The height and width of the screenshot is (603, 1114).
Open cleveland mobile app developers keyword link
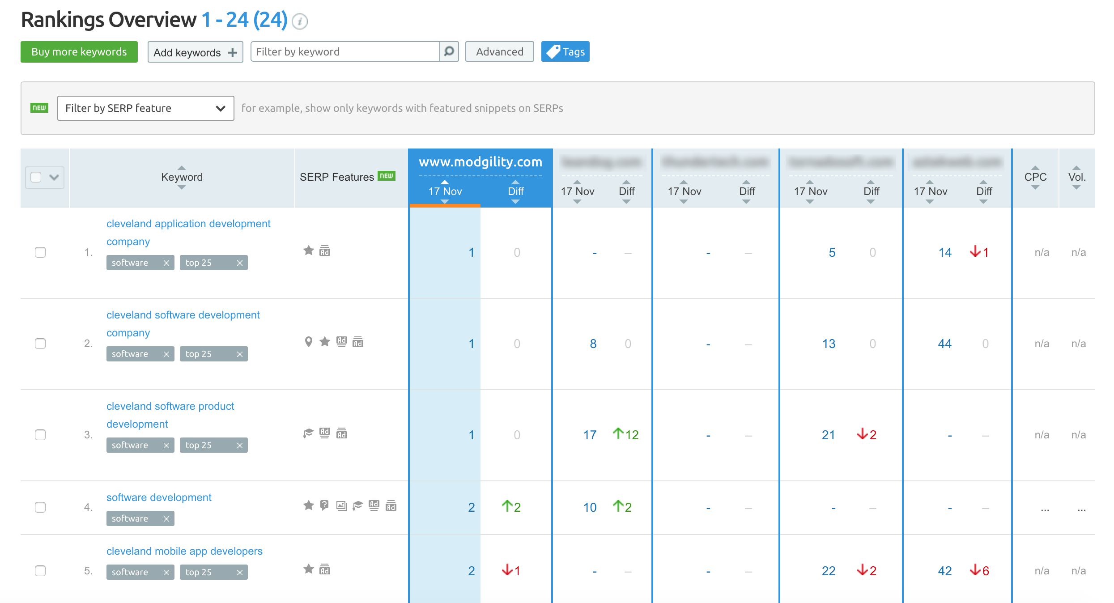(x=184, y=551)
